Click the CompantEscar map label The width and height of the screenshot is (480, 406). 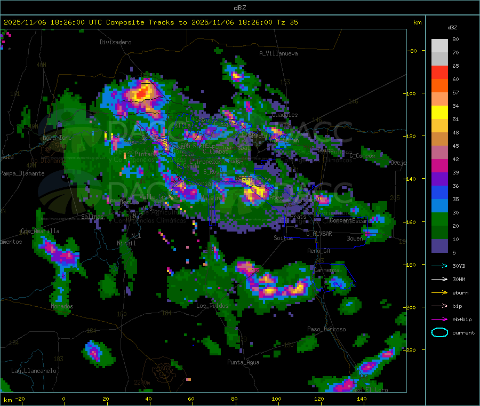(349, 220)
